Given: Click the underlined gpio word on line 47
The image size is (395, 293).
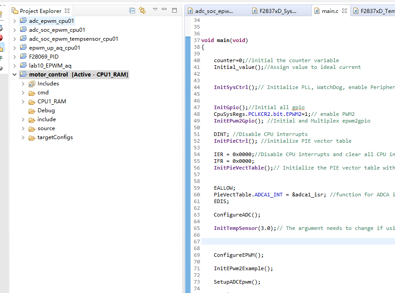Looking at the screenshot, I should [x=298, y=107].
